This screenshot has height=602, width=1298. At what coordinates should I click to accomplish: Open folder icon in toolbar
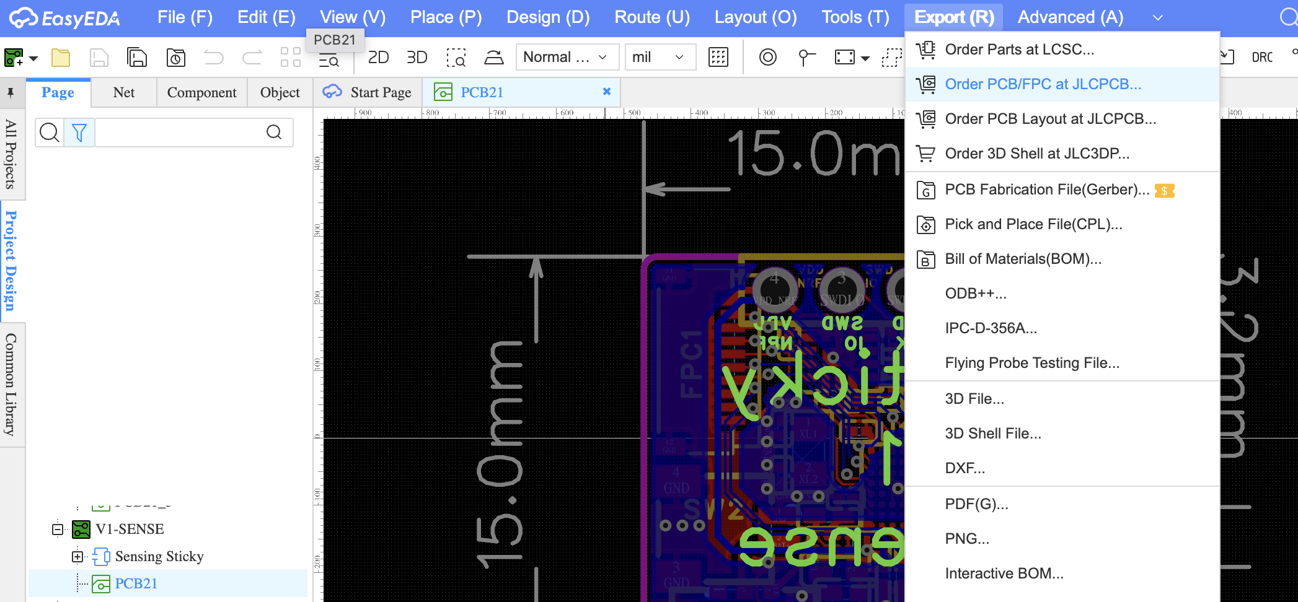[61, 58]
